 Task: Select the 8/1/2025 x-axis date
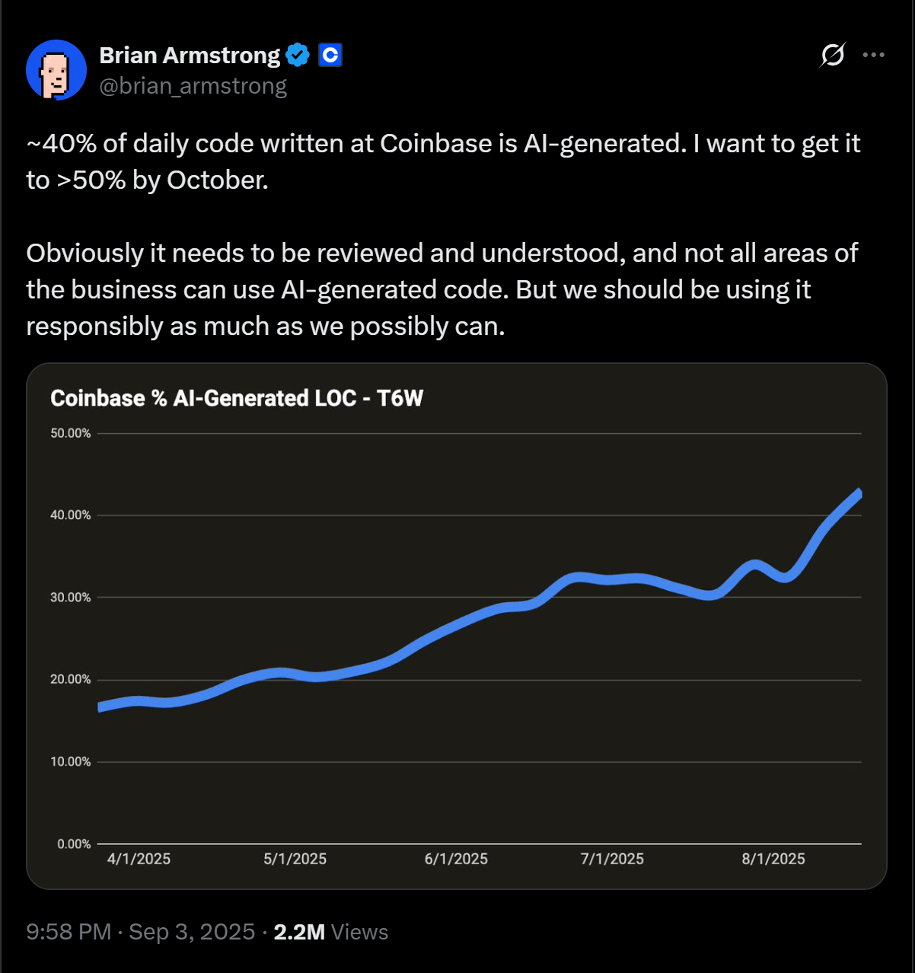pos(773,859)
